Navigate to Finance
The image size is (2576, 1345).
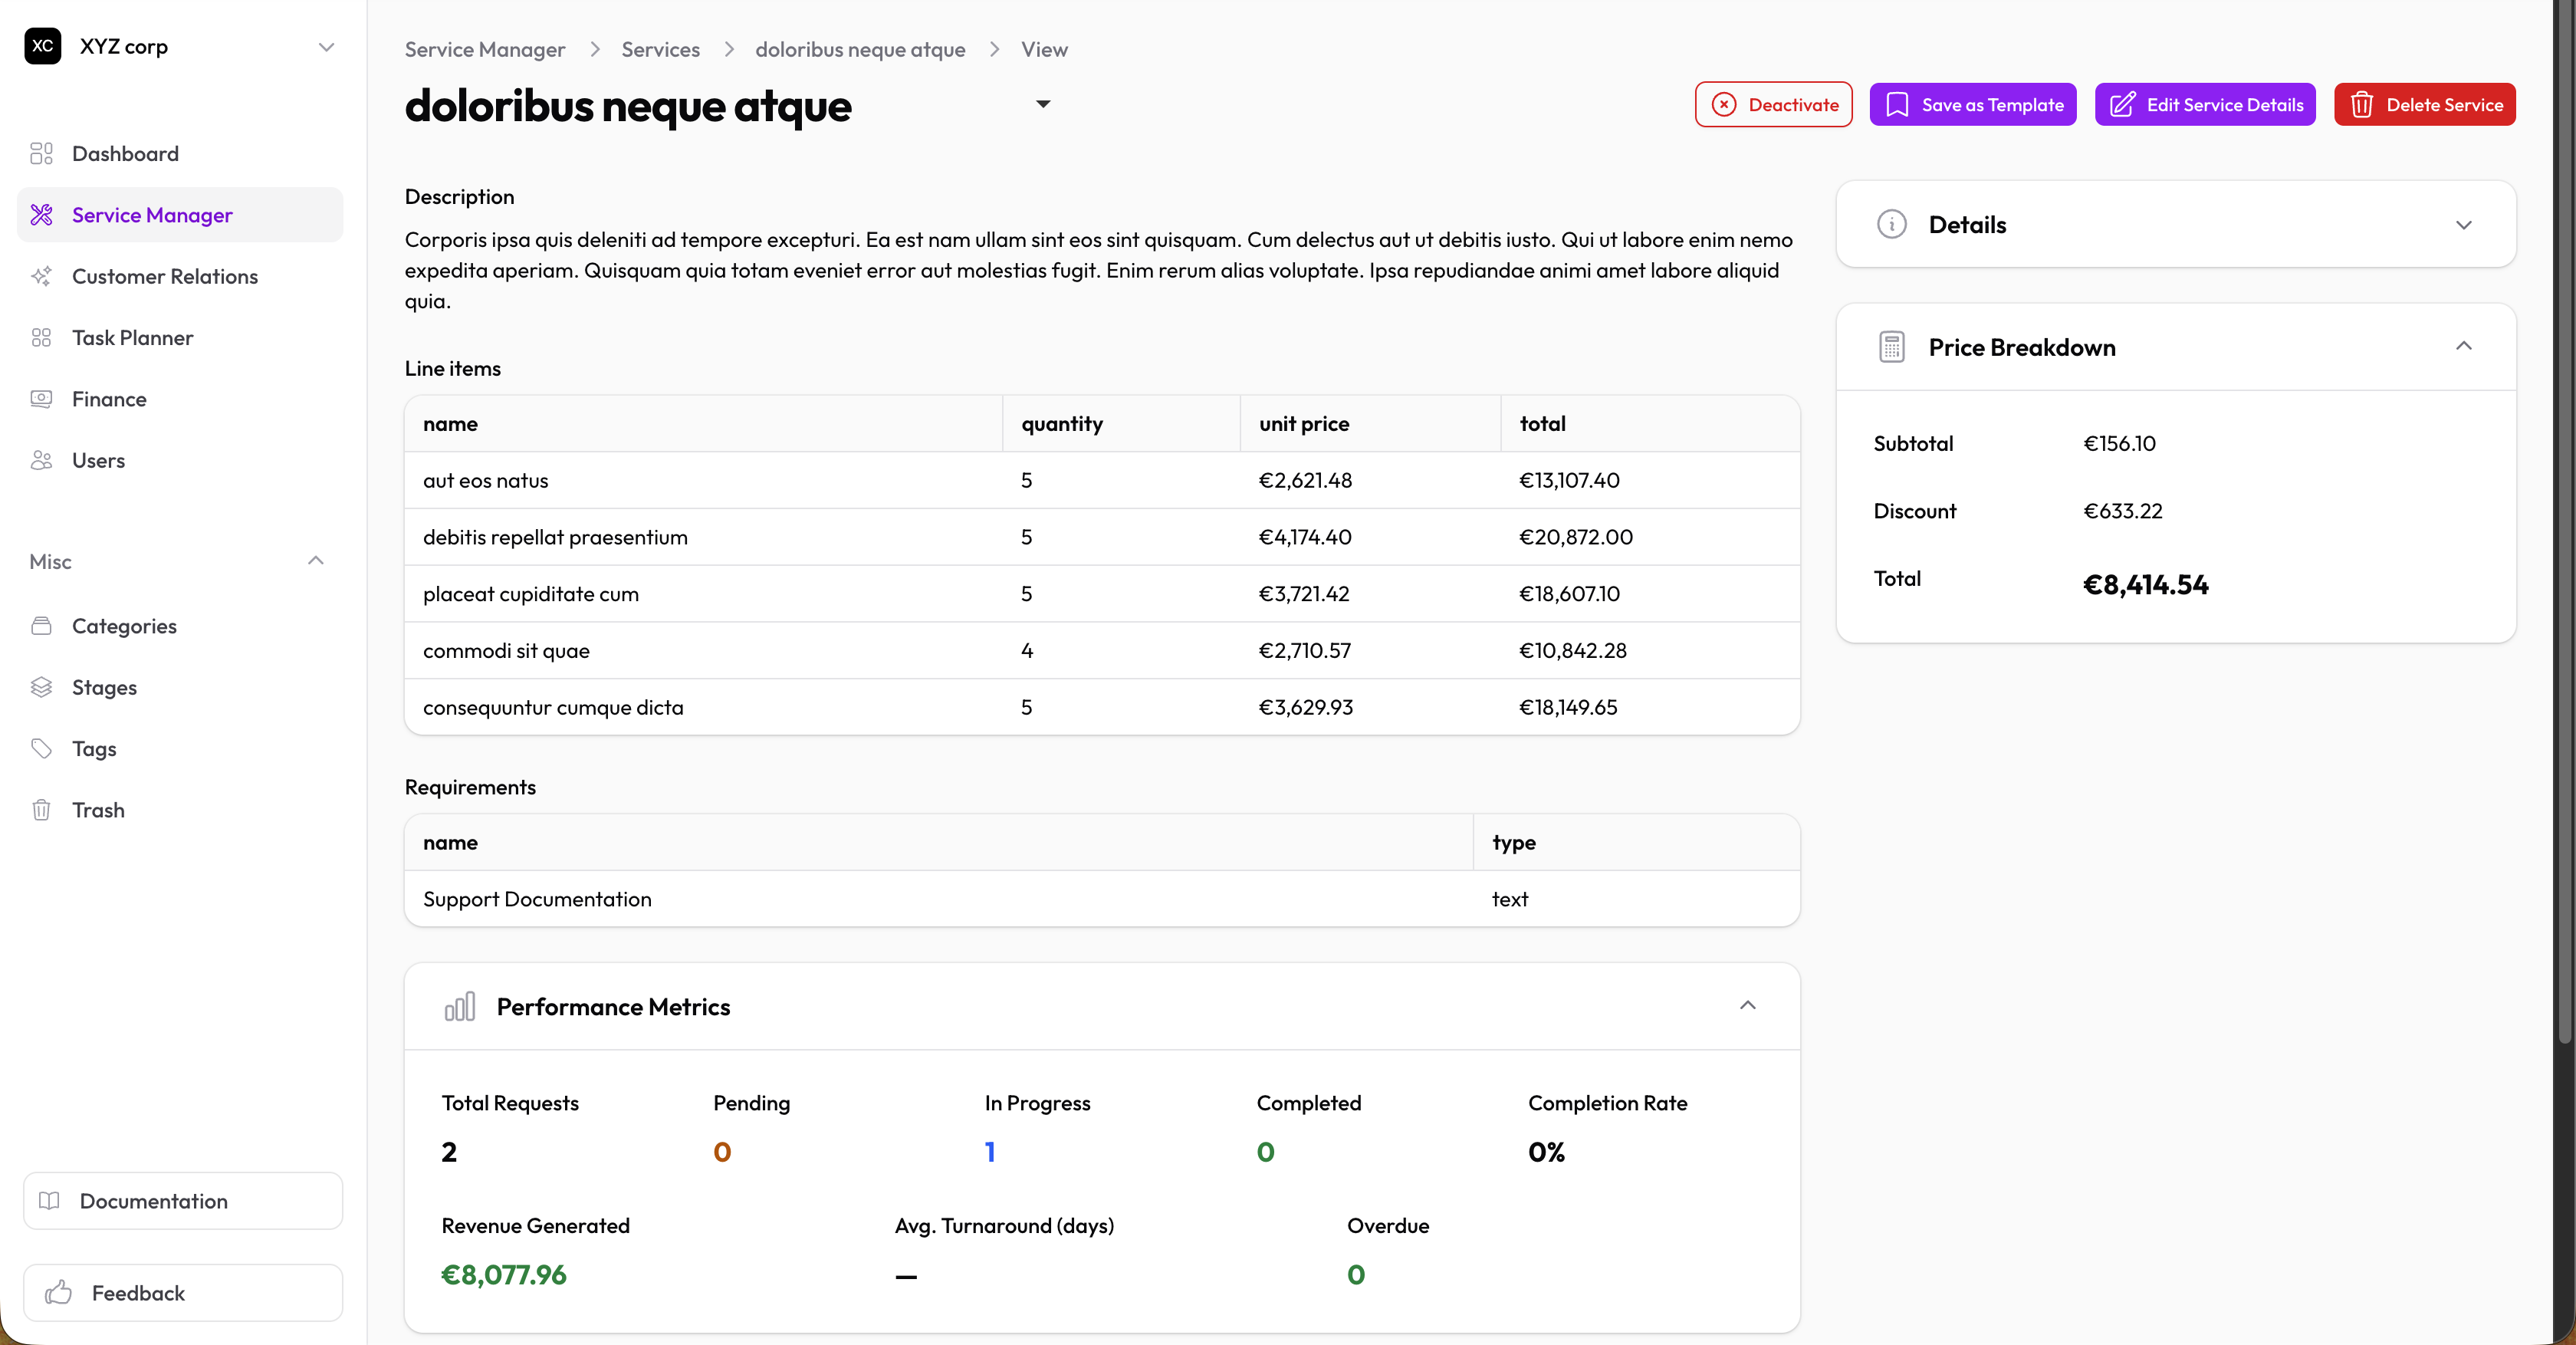click(180, 399)
